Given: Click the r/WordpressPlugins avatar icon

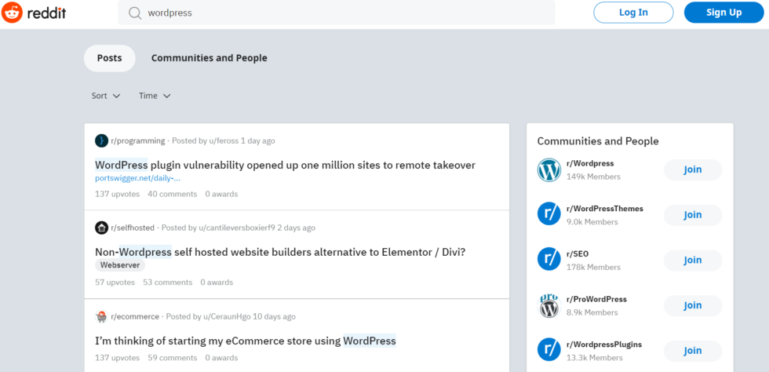Looking at the screenshot, I should coord(549,351).
